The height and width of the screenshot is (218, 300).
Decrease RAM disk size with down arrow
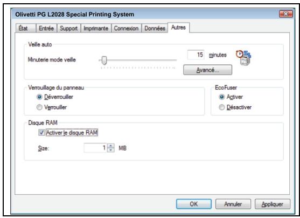(110, 150)
